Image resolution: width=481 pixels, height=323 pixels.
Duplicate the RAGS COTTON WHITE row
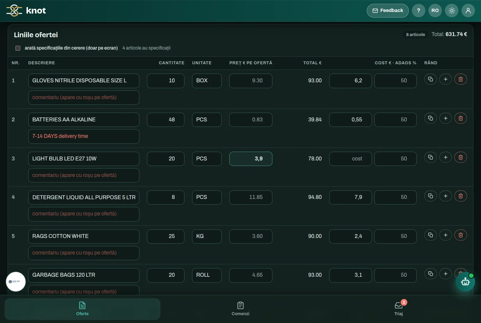pyautogui.click(x=430, y=235)
